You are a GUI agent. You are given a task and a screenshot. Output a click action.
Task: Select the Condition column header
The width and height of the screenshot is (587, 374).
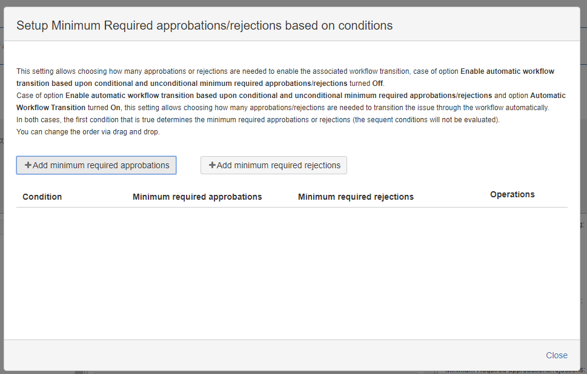42,197
